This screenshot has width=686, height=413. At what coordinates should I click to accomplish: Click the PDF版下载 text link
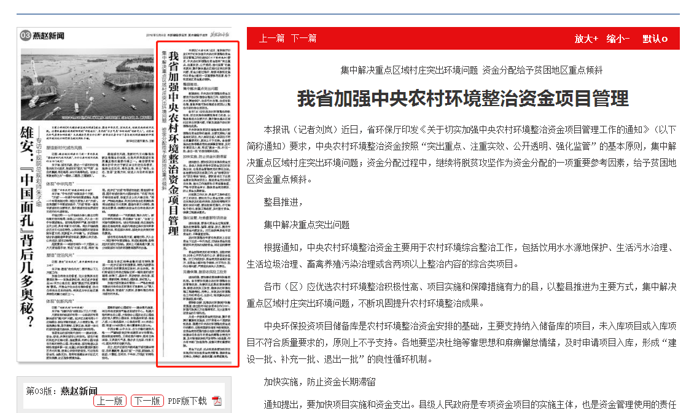click(x=187, y=401)
